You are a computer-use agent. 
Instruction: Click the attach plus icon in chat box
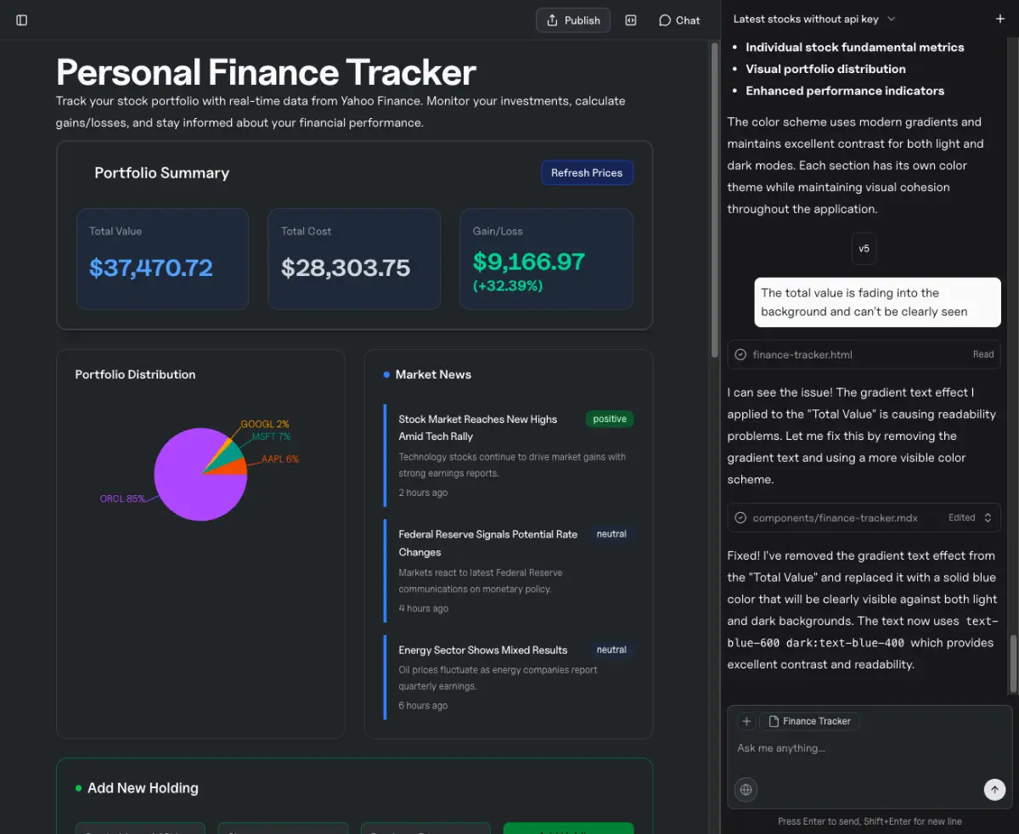(x=746, y=721)
